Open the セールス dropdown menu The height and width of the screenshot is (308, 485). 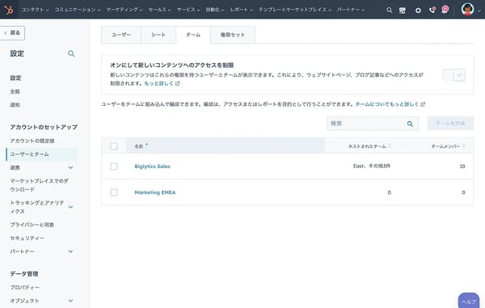click(x=159, y=10)
